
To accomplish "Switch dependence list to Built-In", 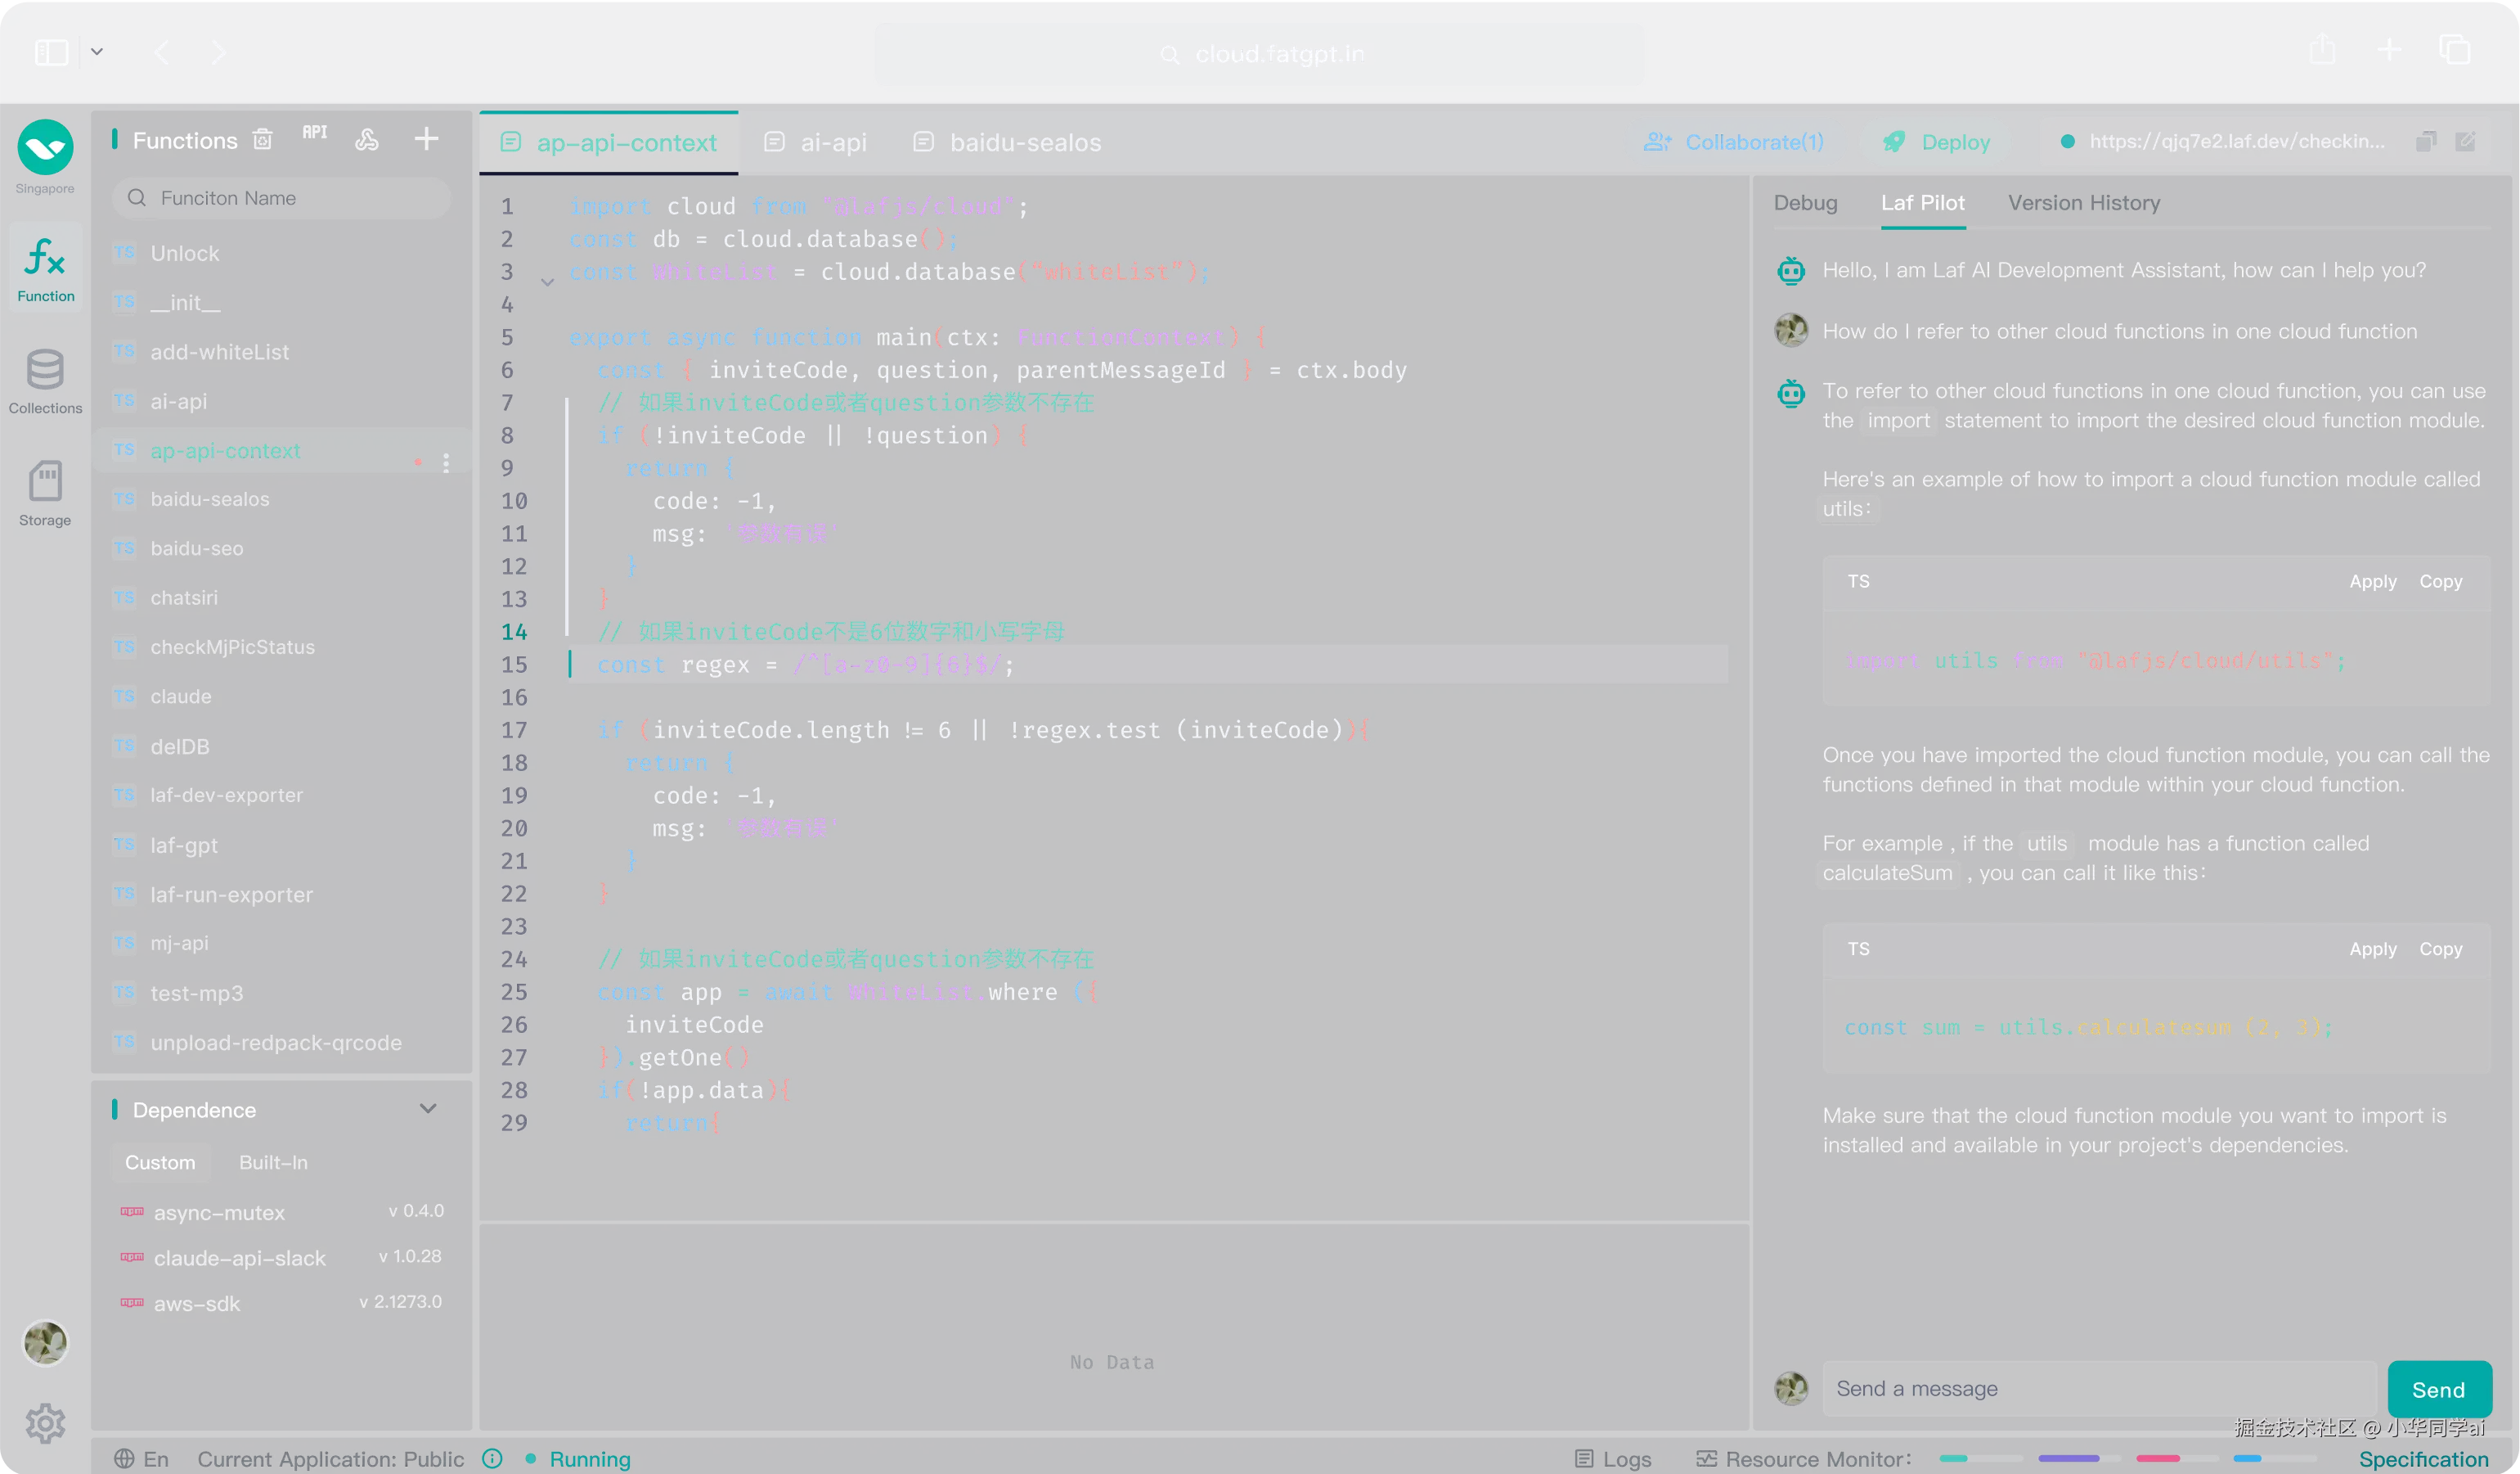I will coord(273,1162).
